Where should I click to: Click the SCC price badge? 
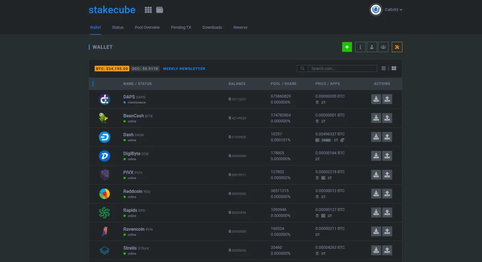145,69
